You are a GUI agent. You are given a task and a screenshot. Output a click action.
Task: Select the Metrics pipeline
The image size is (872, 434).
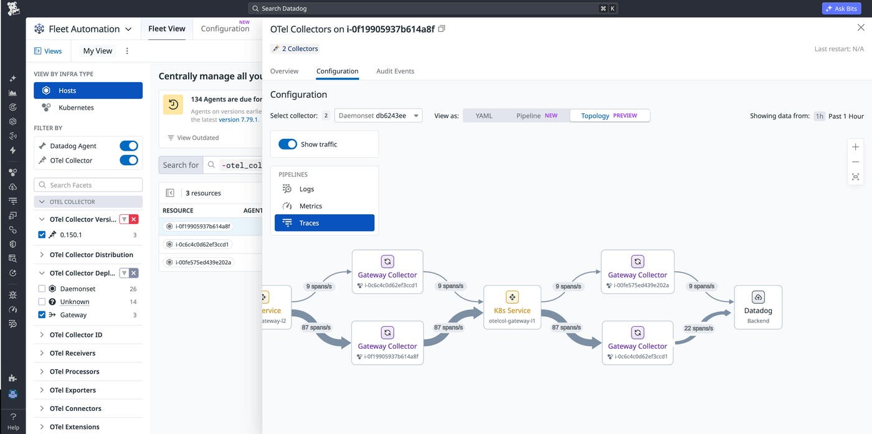[x=325, y=206]
